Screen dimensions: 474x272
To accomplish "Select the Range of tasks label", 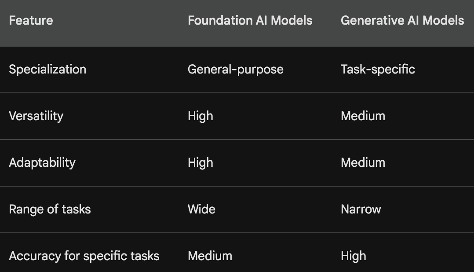I will tap(50, 210).
